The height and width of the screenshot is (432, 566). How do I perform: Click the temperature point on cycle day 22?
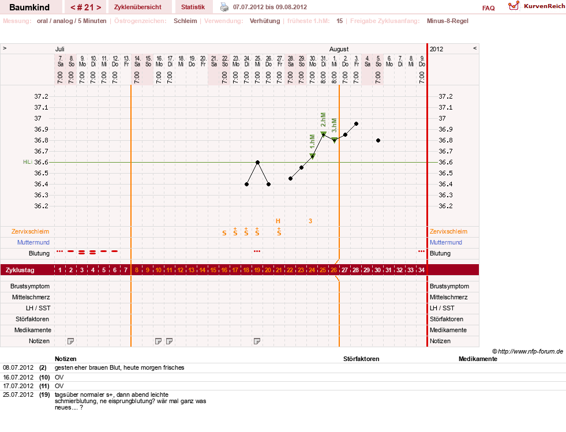291,179
